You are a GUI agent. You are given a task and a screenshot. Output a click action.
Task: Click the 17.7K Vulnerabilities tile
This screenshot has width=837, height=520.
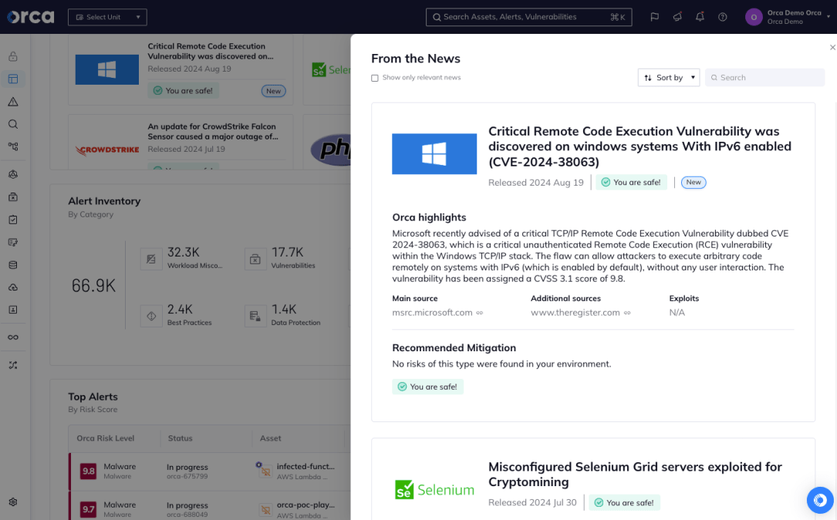[x=281, y=257]
